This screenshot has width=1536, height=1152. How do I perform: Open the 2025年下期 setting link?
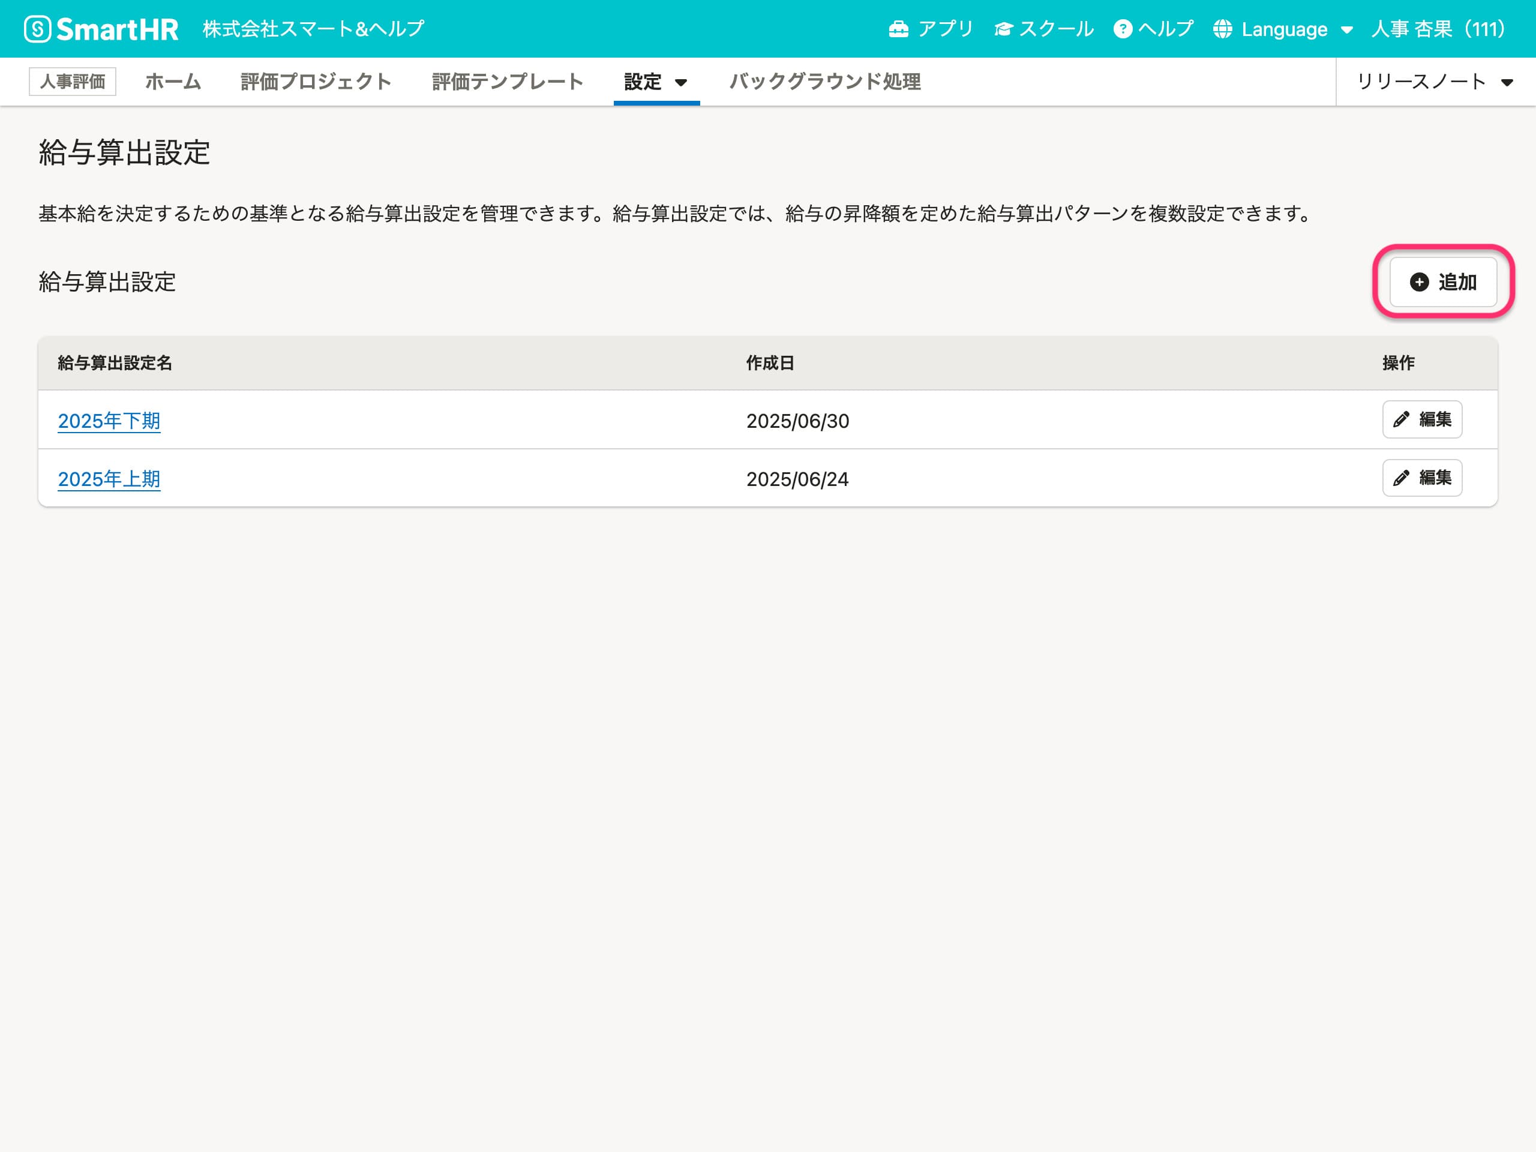tap(109, 421)
